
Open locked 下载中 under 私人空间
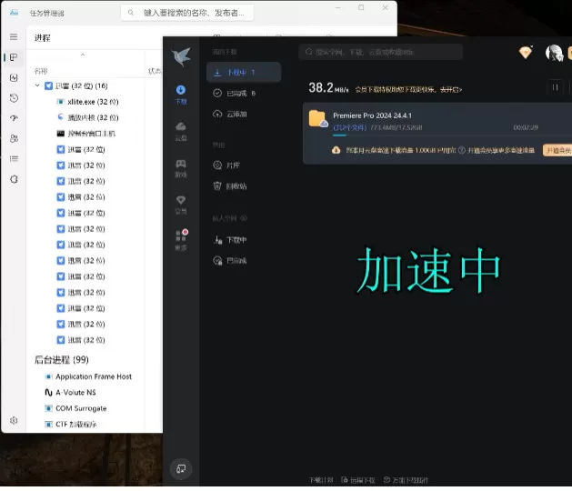click(x=244, y=240)
